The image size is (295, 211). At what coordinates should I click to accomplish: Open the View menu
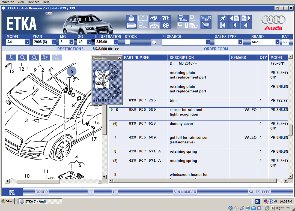pyautogui.click(x=21, y=2)
